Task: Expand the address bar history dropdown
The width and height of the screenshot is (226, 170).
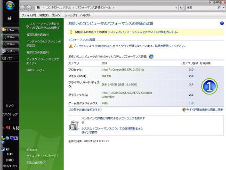Action: click(176, 8)
